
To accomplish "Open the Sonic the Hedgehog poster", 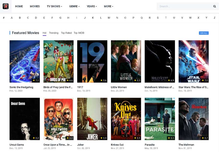I will click(x=25, y=61).
